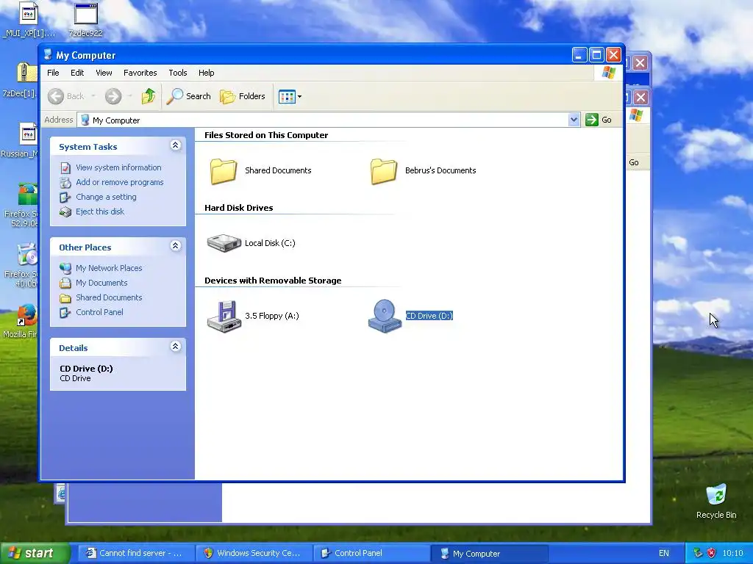Click View system information link

tap(118, 167)
